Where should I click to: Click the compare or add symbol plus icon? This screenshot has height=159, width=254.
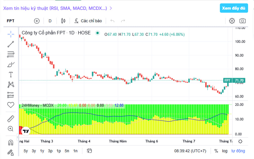pos(37,21)
